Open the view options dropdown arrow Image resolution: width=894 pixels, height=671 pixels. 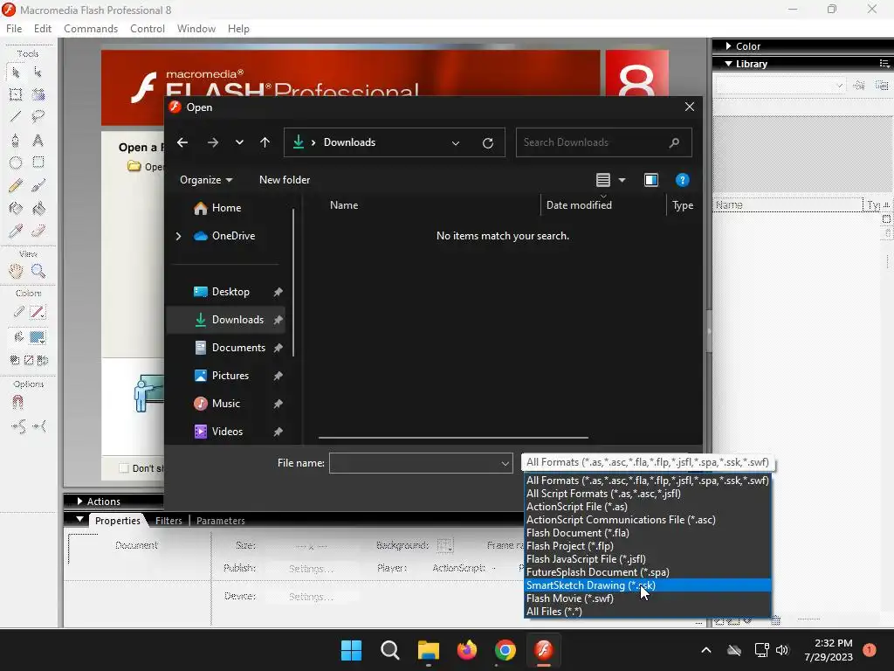pyautogui.click(x=622, y=180)
